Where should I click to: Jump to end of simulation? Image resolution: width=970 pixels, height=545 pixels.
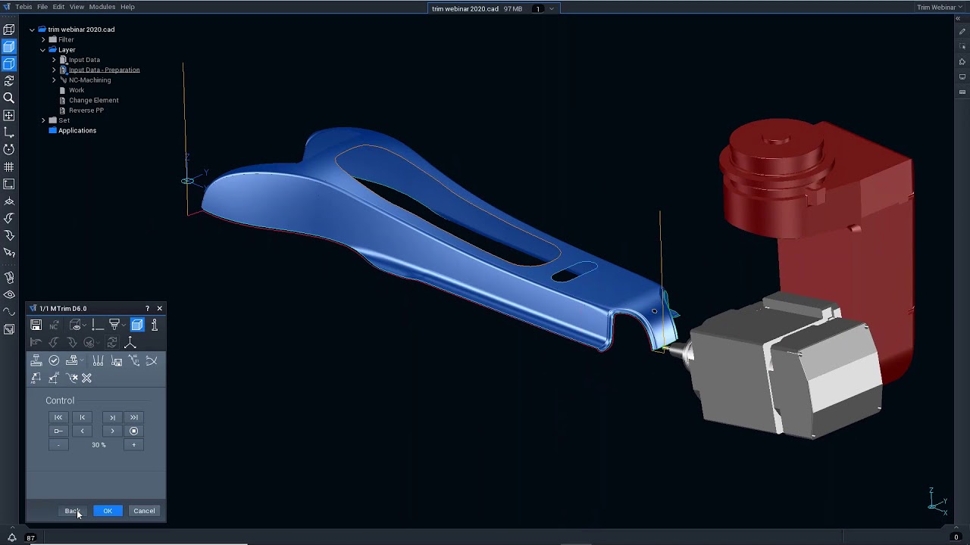point(134,417)
